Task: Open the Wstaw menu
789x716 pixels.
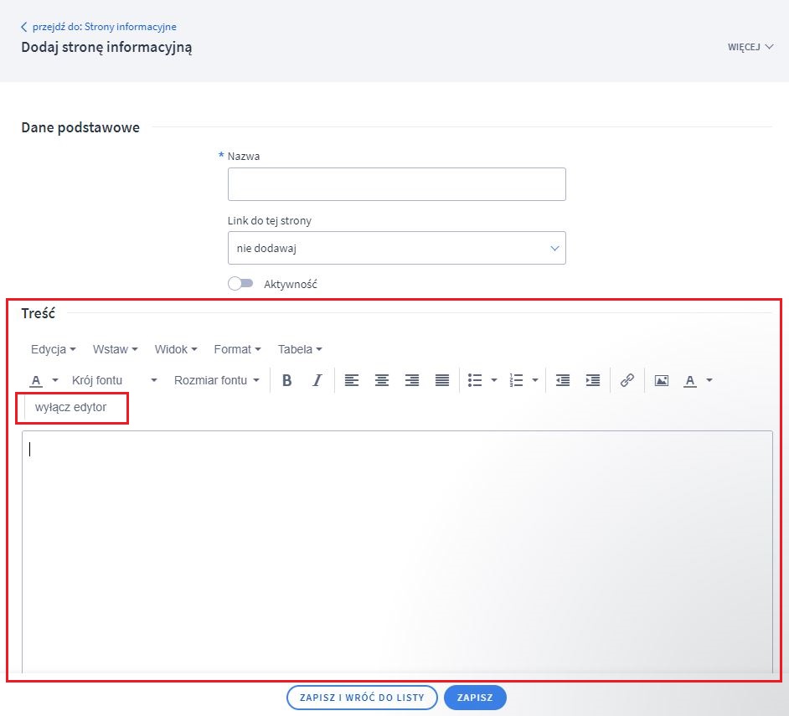Action: [115, 349]
